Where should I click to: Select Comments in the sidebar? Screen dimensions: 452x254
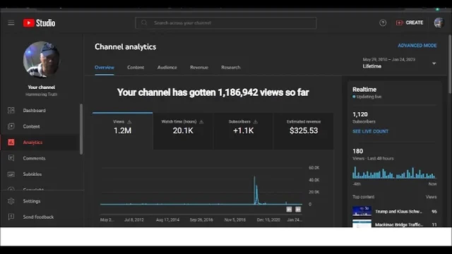[x=34, y=158]
